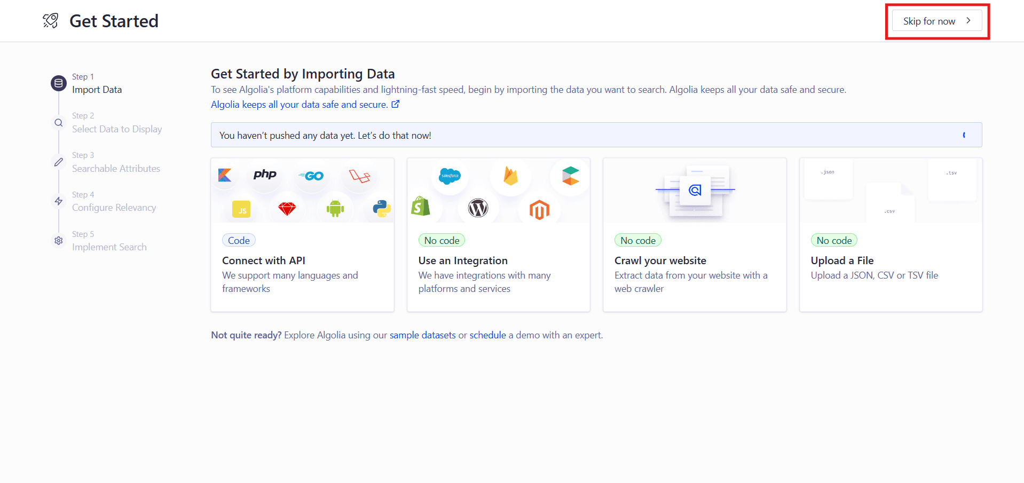Expand the chevron inside Skip for now
Screen dimensions: 1024x483
click(968, 20)
